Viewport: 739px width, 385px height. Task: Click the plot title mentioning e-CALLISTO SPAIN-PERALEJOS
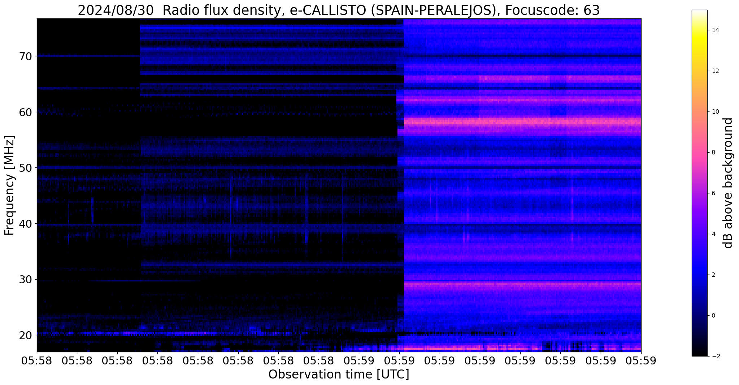tap(339, 10)
